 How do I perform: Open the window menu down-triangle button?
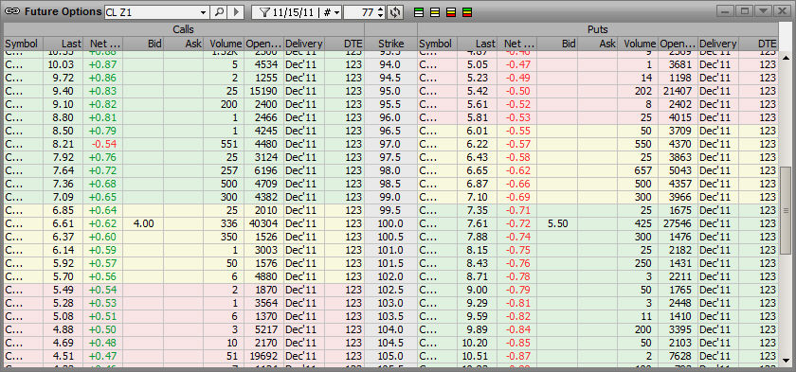click(762, 11)
